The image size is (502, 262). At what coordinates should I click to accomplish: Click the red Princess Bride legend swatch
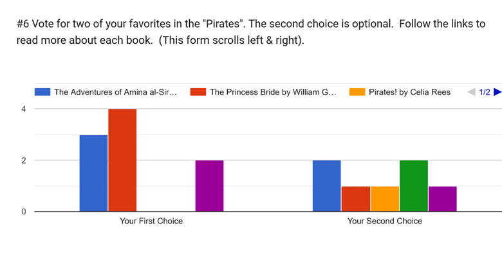click(198, 92)
